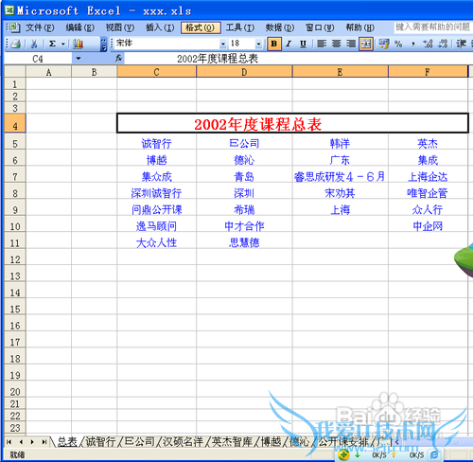Open the Name Box dropdown arrow
Screen dimensions: 473x462
pyautogui.click(x=79, y=59)
